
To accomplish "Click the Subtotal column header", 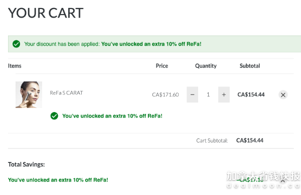I will click(x=250, y=66).
